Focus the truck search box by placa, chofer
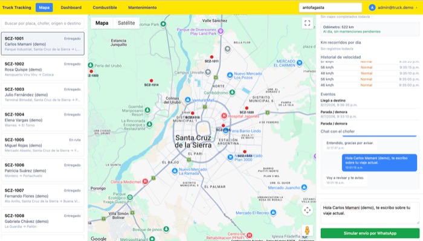 [x=43, y=24]
